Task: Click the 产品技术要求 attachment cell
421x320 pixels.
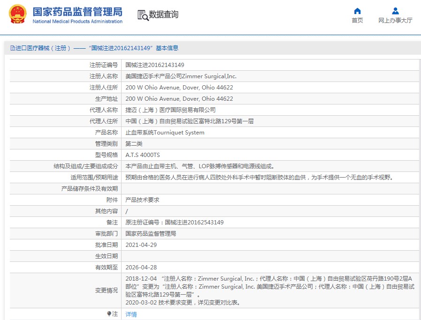Action: pyautogui.click(x=142, y=200)
